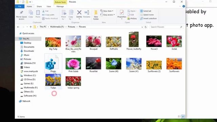Open the recent locations dropdown arrow
The image size is (217, 122).
(x=27, y=27)
